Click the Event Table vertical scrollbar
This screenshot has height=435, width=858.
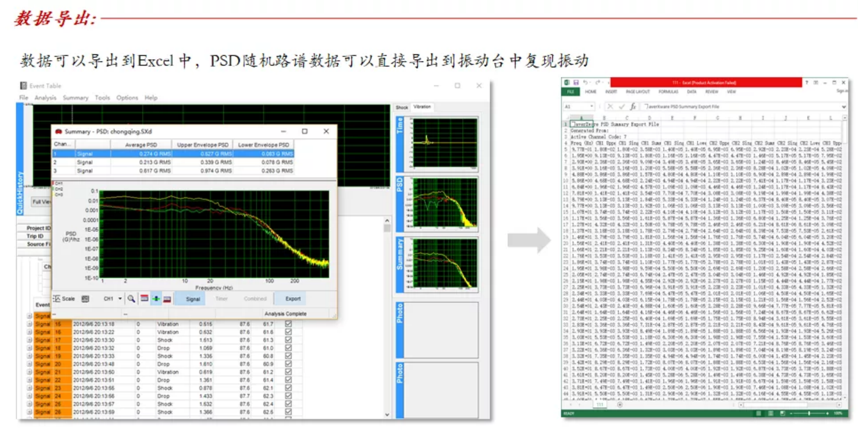tap(388, 318)
